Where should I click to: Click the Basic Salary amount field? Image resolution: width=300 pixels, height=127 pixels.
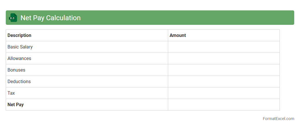pyautogui.click(x=224, y=47)
